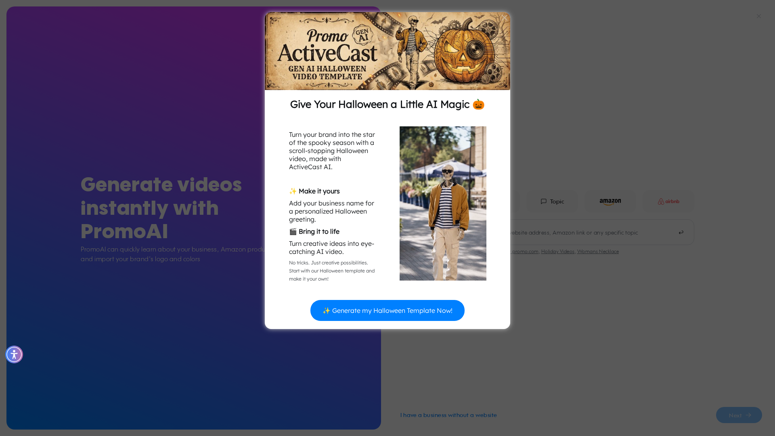Click the 'Give Your Halloween a Little AI Magic' heading
Screen dimensions: 775x436
tap(387, 104)
